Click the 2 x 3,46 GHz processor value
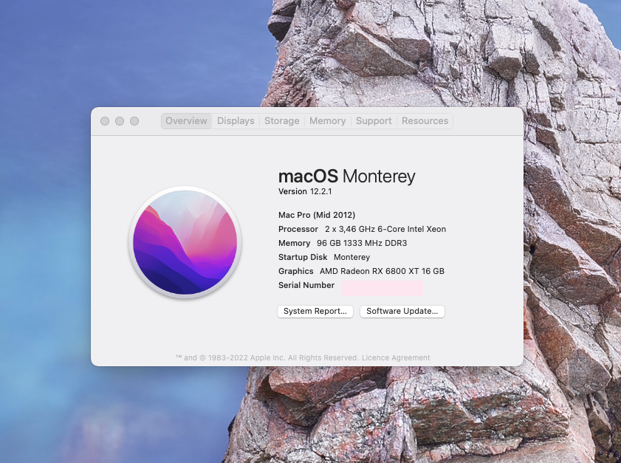Viewport: 621px width, 463px height. coord(385,229)
